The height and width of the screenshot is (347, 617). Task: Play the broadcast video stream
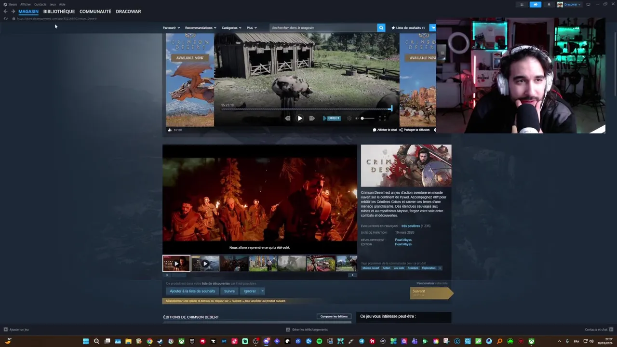(x=300, y=118)
